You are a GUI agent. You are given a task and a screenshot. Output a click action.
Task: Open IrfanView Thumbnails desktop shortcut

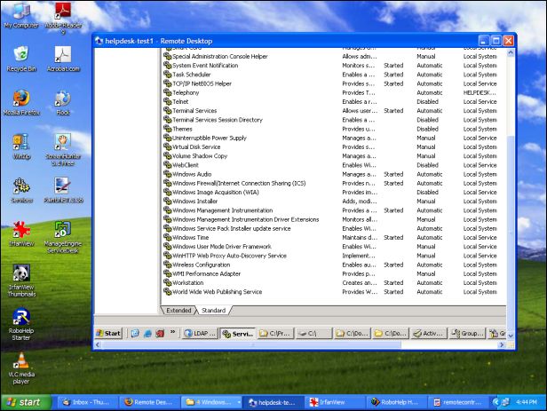coord(20,274)
